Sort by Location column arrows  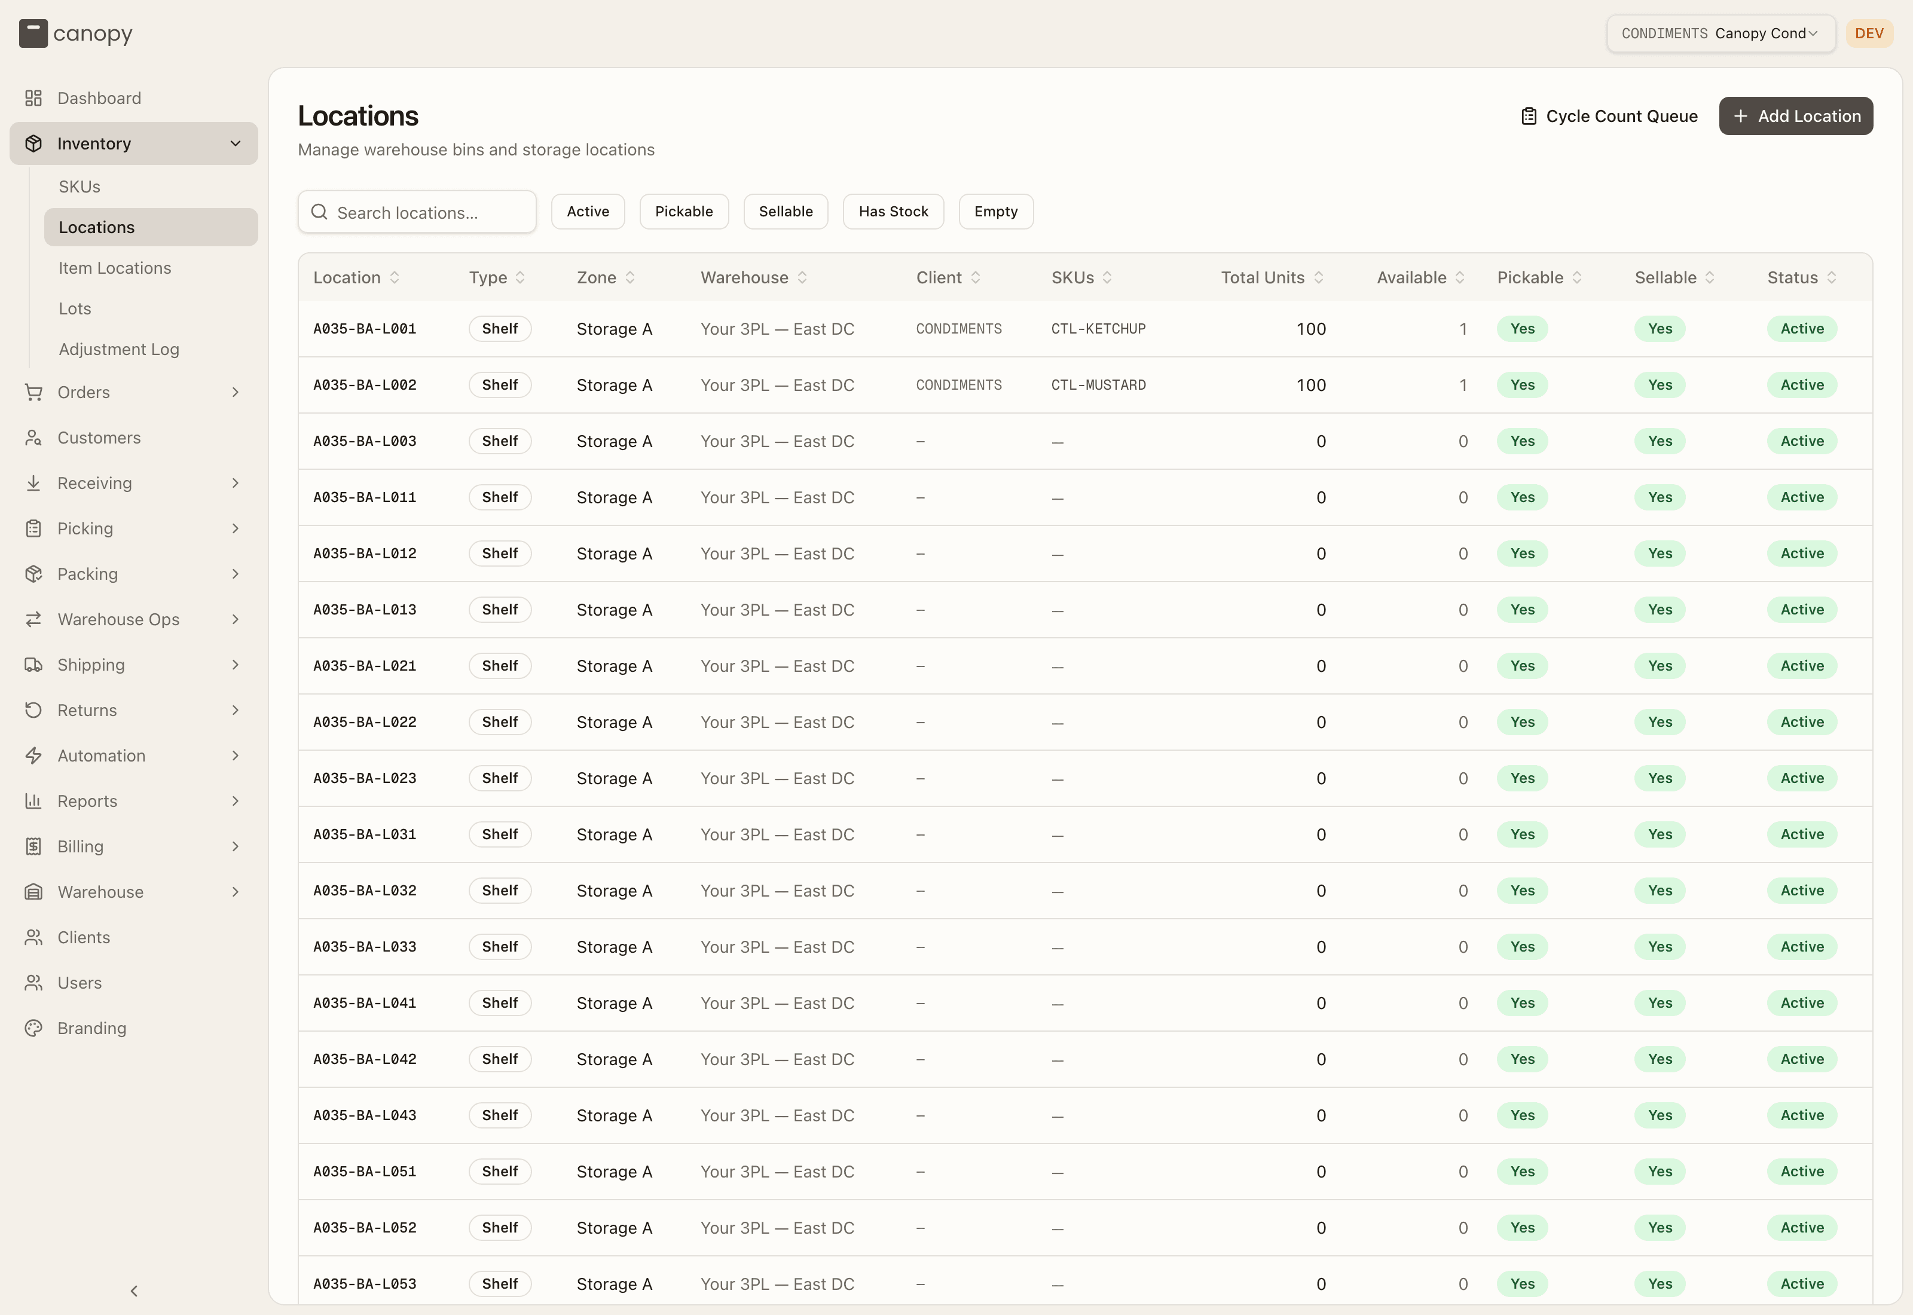395,278
